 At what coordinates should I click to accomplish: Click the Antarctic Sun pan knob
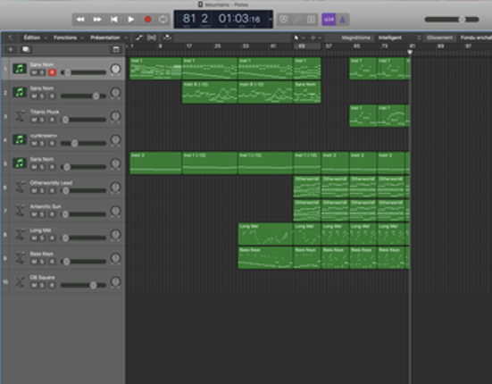pyautogui.click(x=115, y=211)
